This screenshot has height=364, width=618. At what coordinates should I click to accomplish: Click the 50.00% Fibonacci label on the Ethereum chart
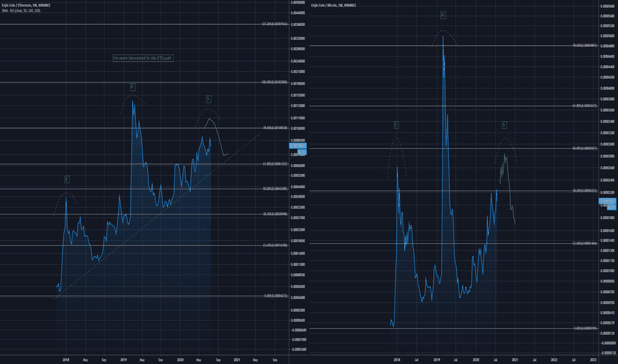275,189
